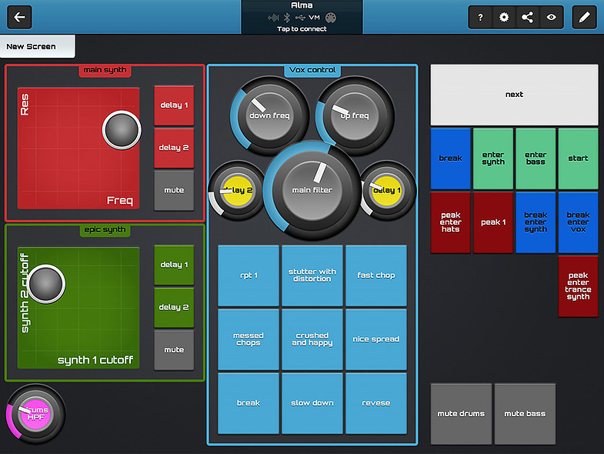Trigger stutter with distortion pad

pos(312,275)
